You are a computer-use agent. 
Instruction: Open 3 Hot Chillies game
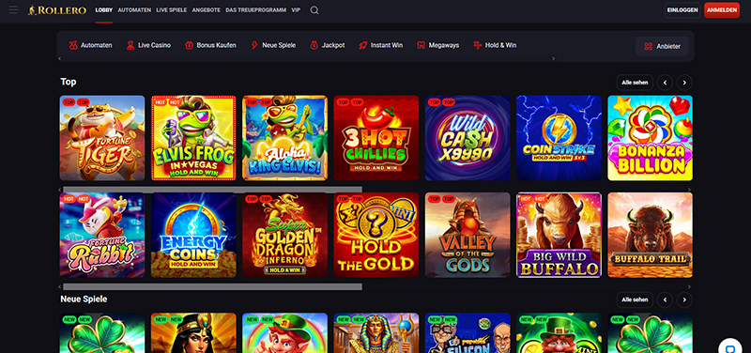click(x=376, y=138)
